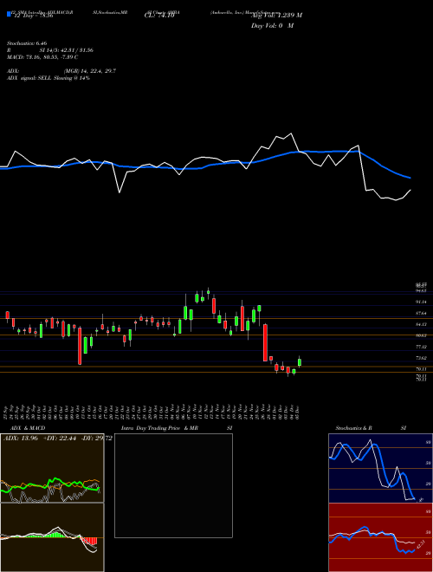
Task: Click the '42.31' RSI value label in red panel
Action: coord(419,545)
